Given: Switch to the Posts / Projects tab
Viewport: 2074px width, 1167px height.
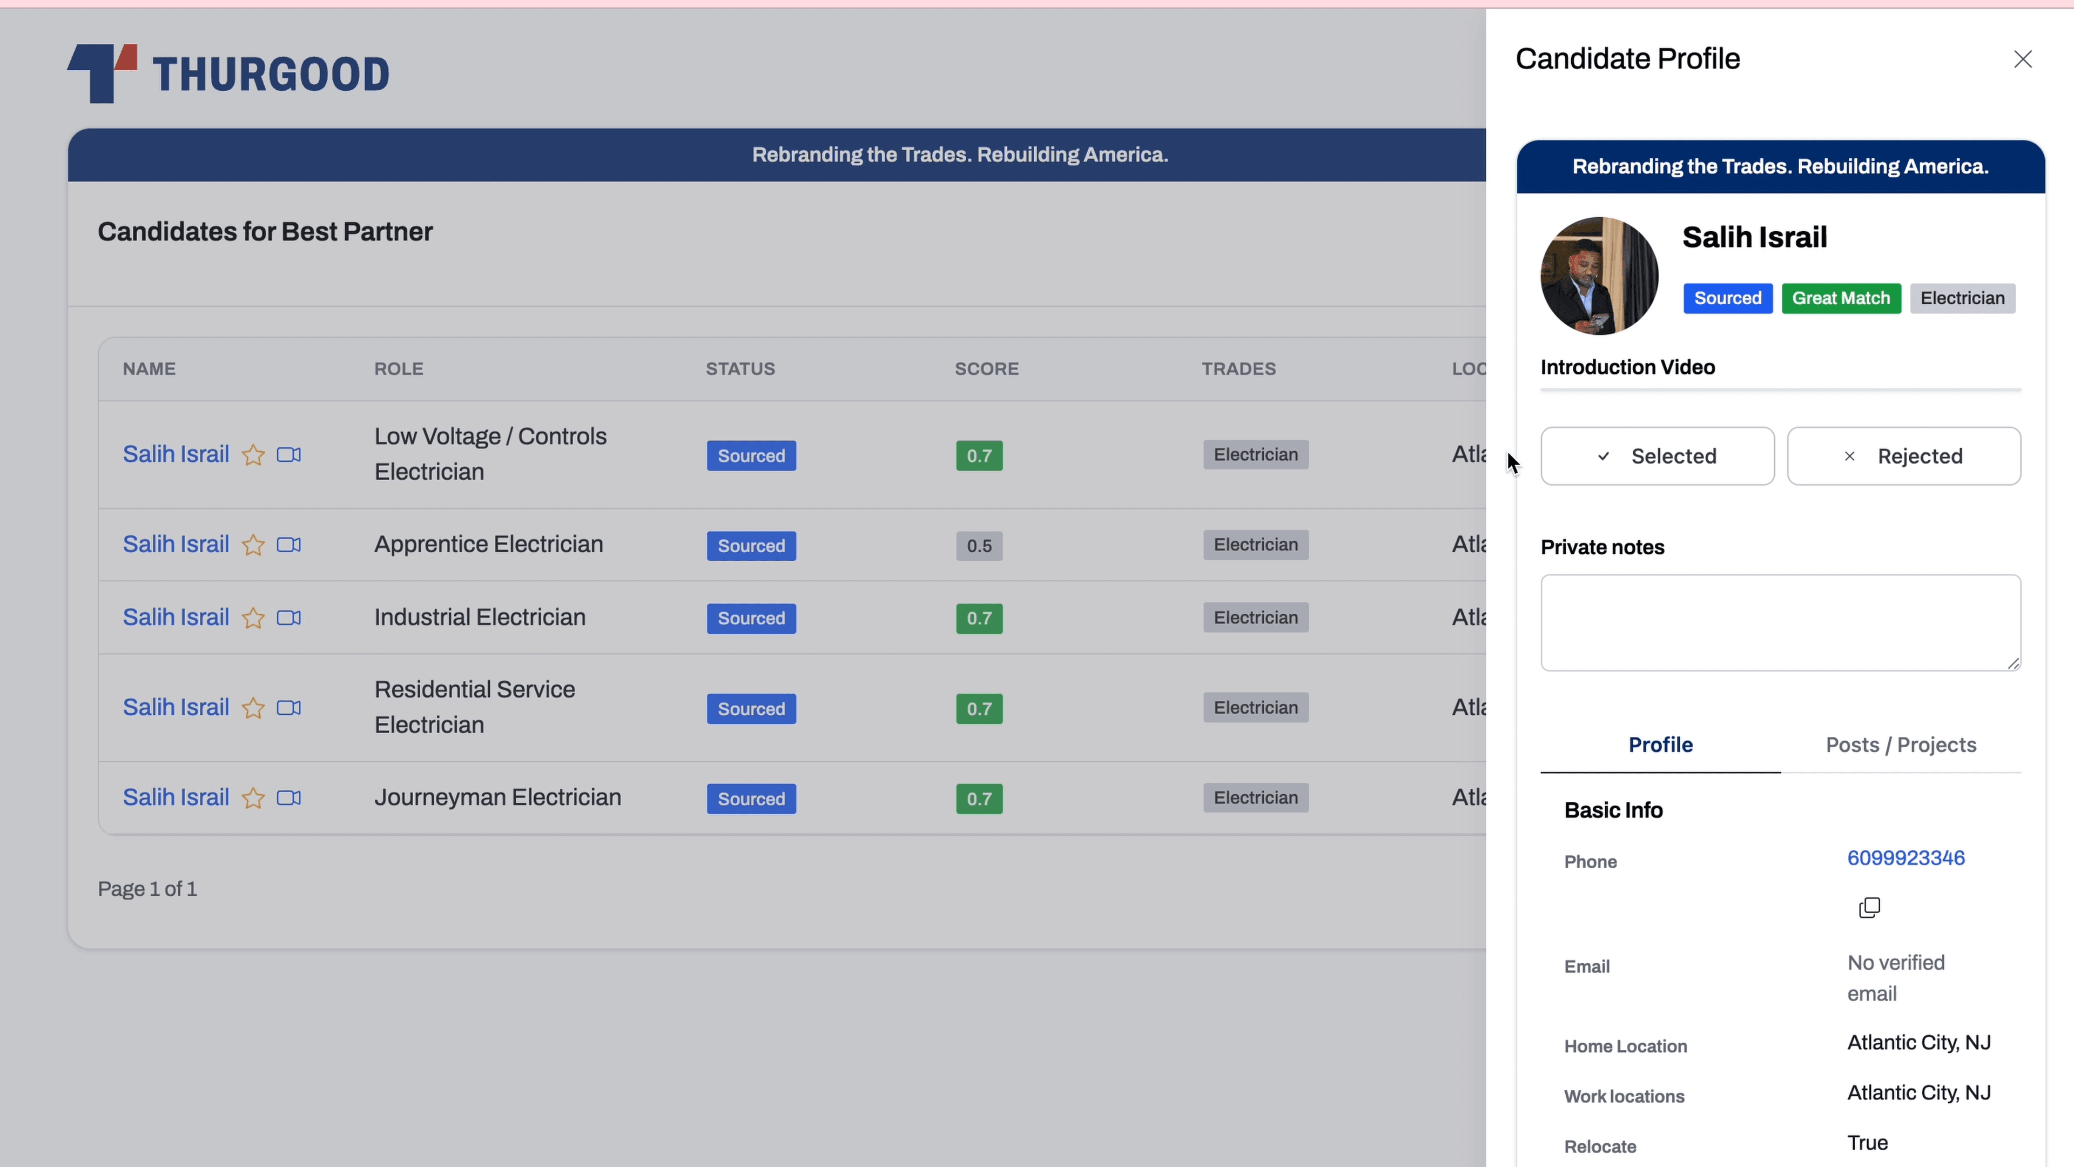Looking at the screenshot, I should (1900, 745).
